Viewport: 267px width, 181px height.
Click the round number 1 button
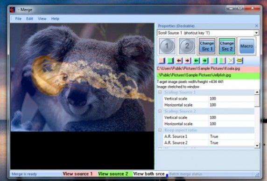167,46
